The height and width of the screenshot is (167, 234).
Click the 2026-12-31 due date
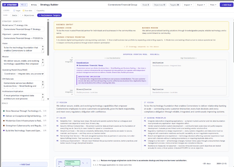pos(222,164)
